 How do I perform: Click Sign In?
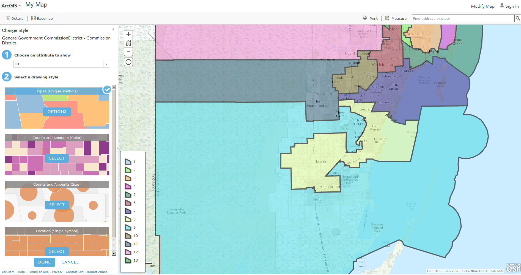(x=509, y=6)
